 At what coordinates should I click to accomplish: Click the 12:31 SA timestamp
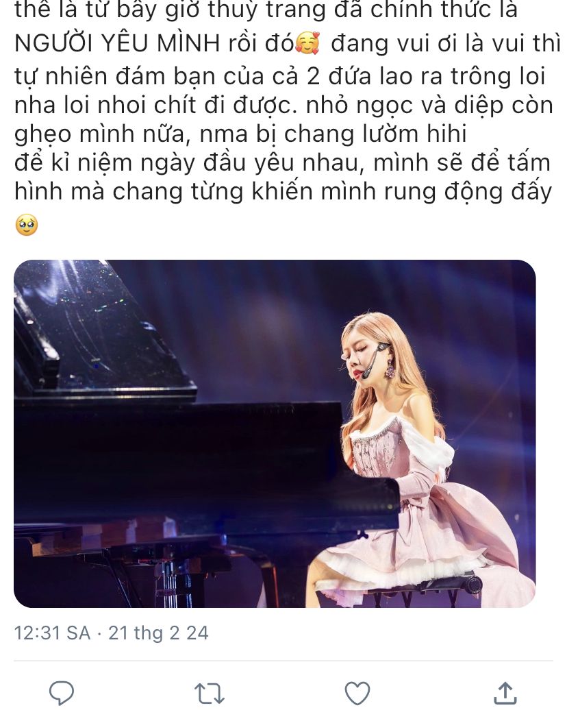click(x=52, y=633)
